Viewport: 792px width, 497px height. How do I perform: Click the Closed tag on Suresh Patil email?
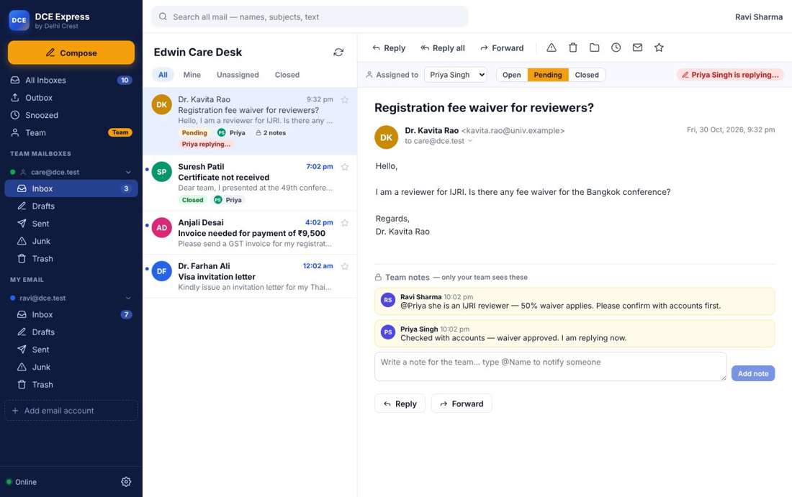[192, 200]
